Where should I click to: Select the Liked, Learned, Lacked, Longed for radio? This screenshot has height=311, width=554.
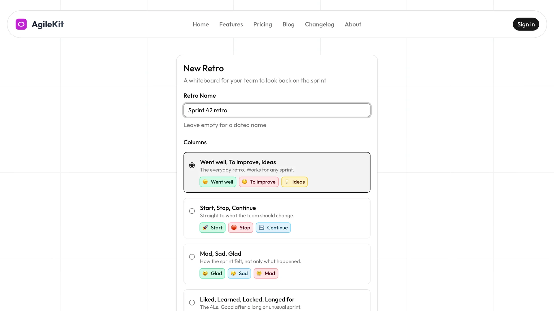[192, 303]
